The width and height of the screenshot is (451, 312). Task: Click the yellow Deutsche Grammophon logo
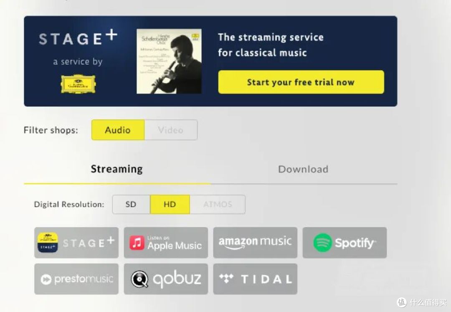point(78,84)
